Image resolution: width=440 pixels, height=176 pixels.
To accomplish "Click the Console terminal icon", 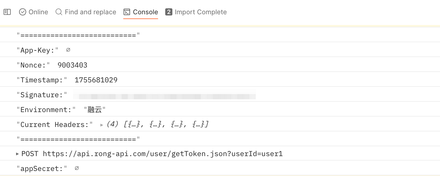I will 127,12.
